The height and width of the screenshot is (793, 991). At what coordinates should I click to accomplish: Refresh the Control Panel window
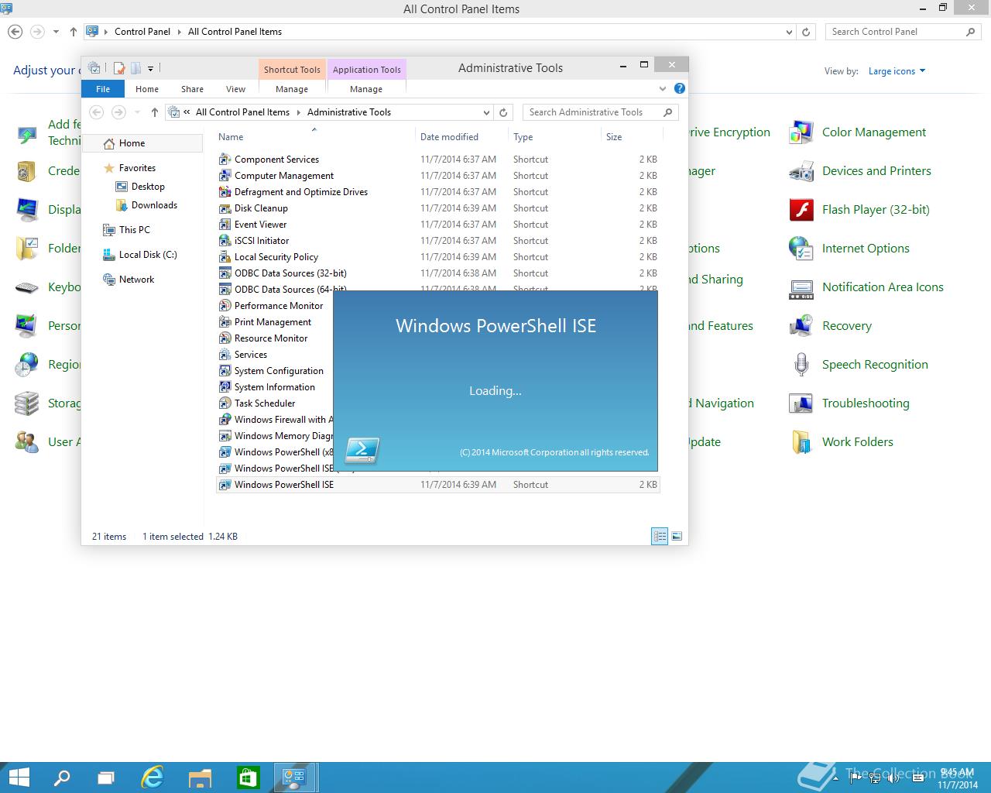pos(806,32)
